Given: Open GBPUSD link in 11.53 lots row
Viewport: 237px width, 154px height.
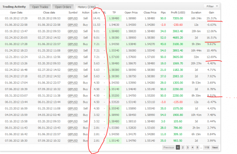Looking at the screenshot, I should pos(73,25).
